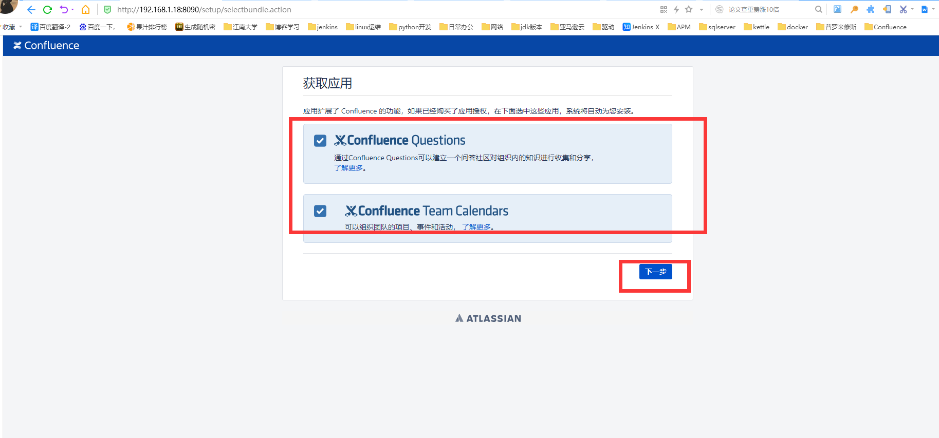Viewport: 939px width, 438px height.
Task: Open the Jenkins X bookmark
Action: point(641,27)
